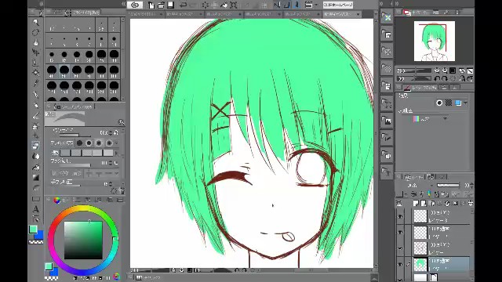Switch to the first canvas document tab

pyautogui.click(x=146, y=14)
